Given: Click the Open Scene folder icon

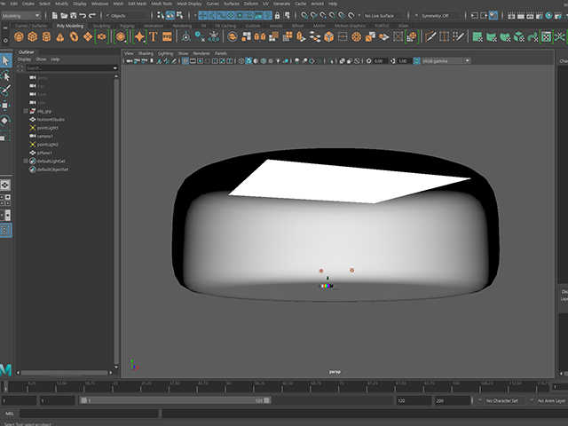Looking at the screenshot, I should tap(64, 16).
